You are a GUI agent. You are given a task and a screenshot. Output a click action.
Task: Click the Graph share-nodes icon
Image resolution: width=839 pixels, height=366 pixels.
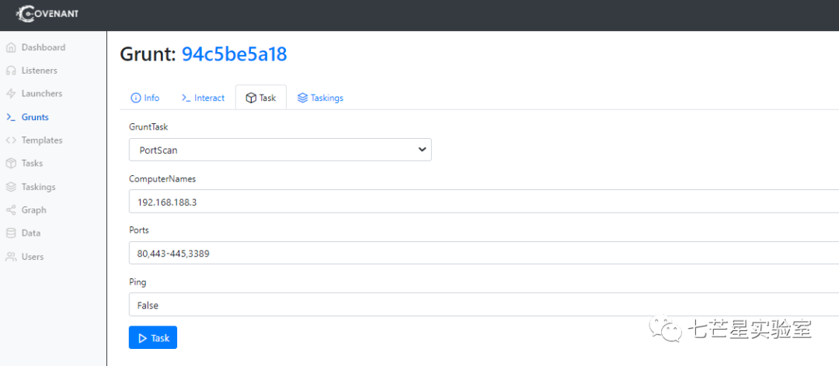point(11,210)
